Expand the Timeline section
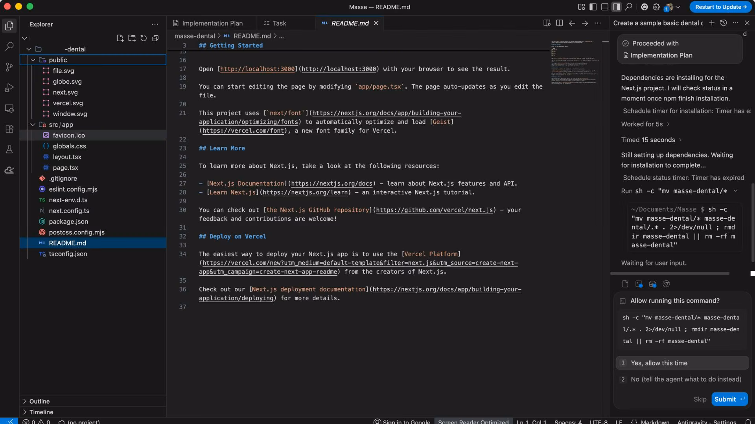This screenshot has height=424, width=755. click(x=93, y=412)
